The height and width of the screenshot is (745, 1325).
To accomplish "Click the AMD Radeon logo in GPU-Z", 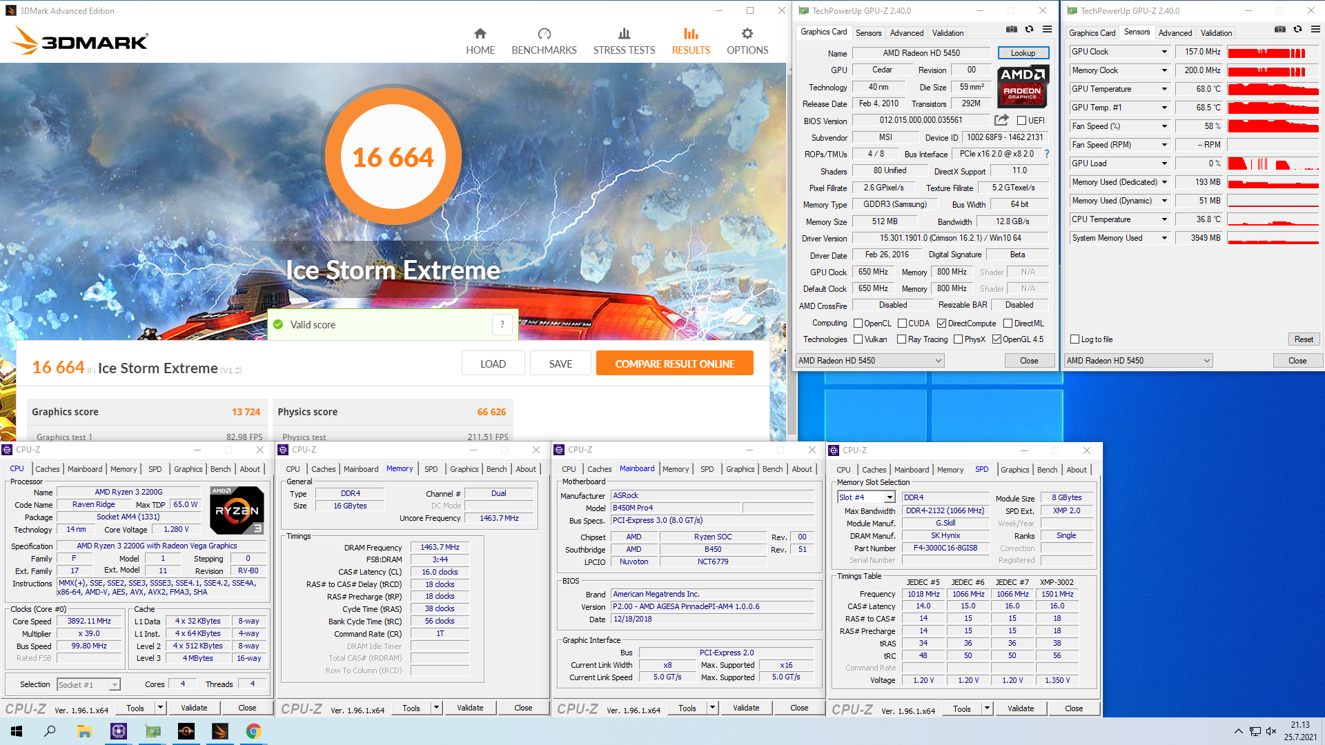I will pos(1023,86).
